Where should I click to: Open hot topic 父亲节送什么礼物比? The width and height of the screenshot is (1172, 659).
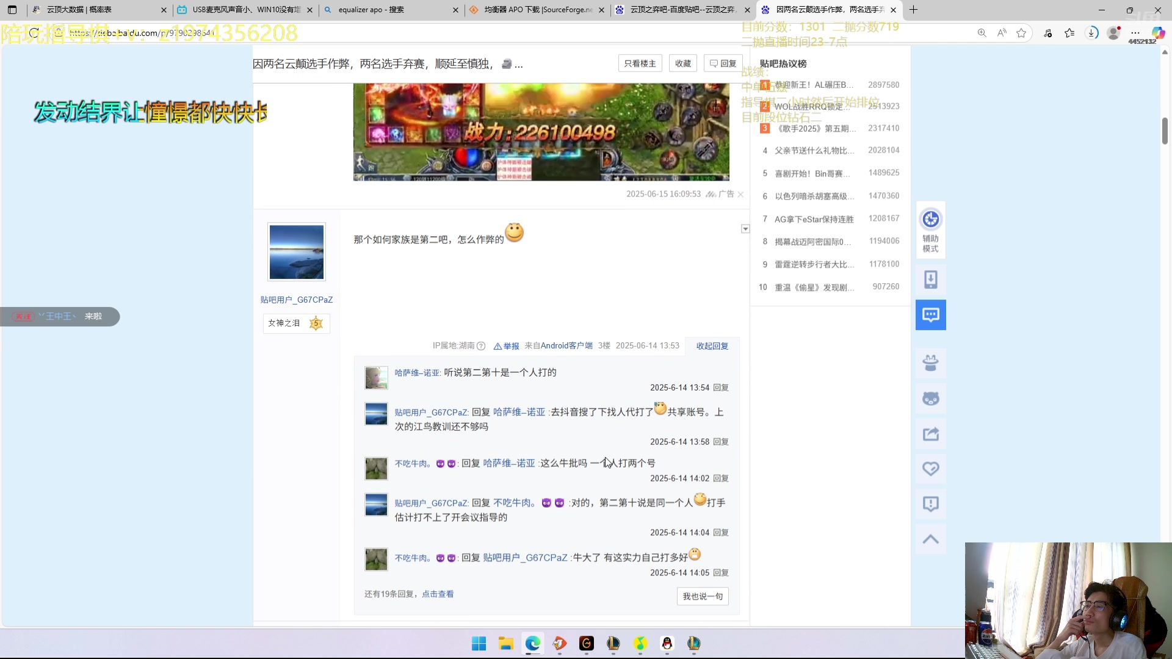(814, 151)
